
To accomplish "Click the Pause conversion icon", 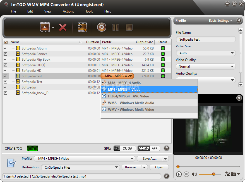I will (x=116, y=27).
